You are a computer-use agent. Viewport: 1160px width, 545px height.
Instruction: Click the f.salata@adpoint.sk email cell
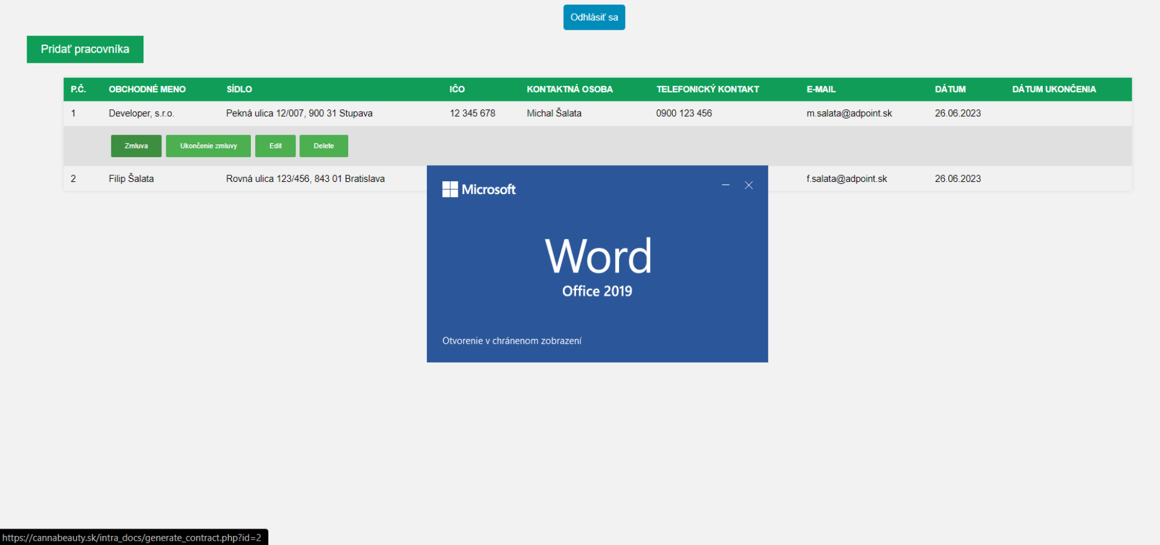(x=847, y=178)
